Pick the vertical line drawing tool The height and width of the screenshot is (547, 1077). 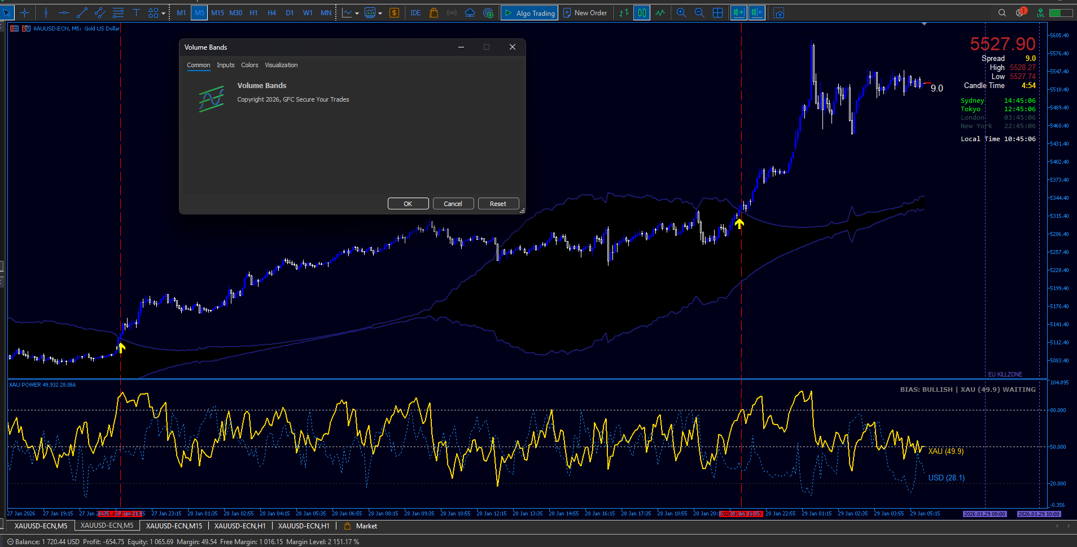click(46, 12)
